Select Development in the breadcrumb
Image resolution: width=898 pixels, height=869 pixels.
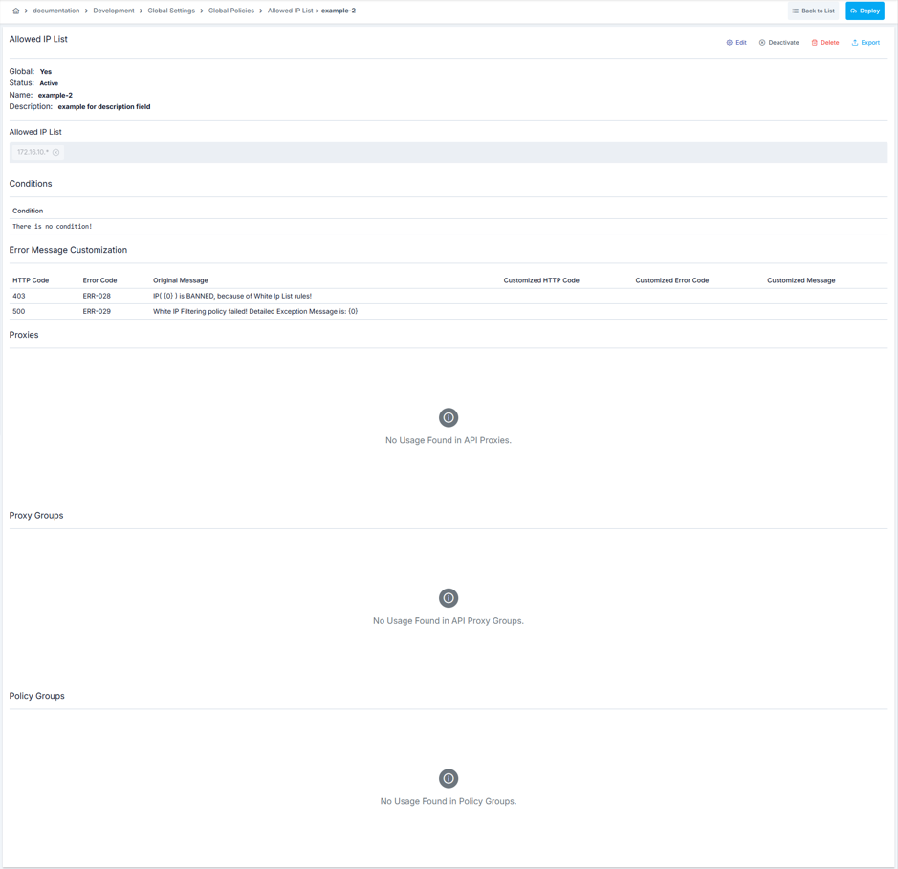click(x=114, y=11)
